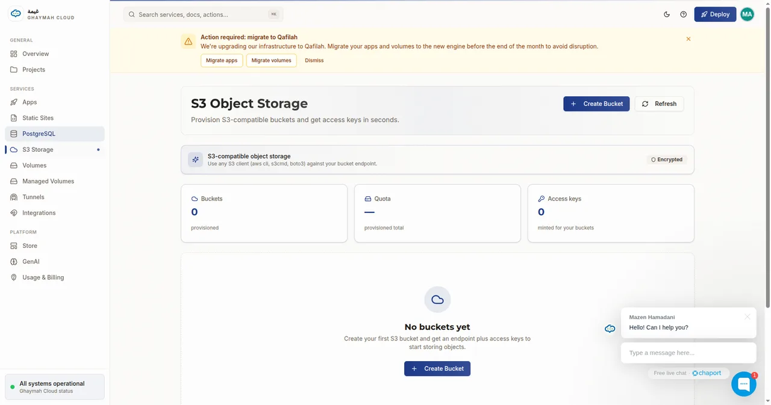
Task: Toggle dark mode moon icon
Action: pos(667,14)
